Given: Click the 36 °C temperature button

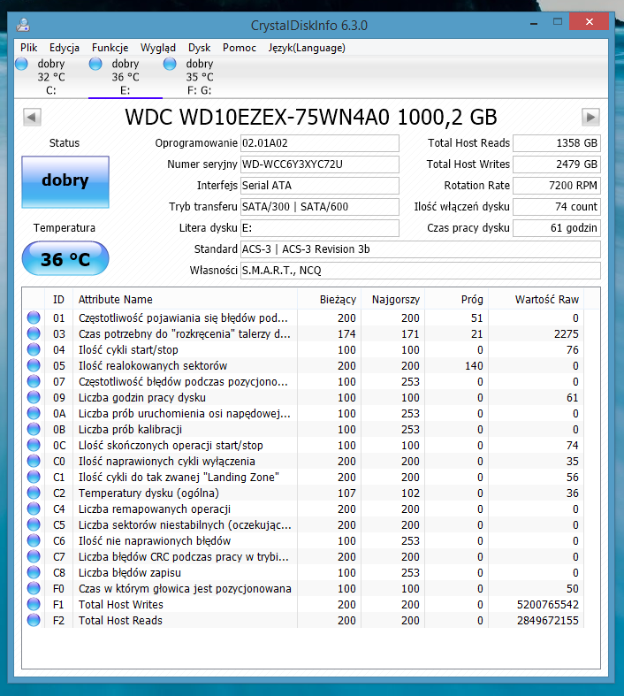Looking at the screenshot, I should pos(65,259).
